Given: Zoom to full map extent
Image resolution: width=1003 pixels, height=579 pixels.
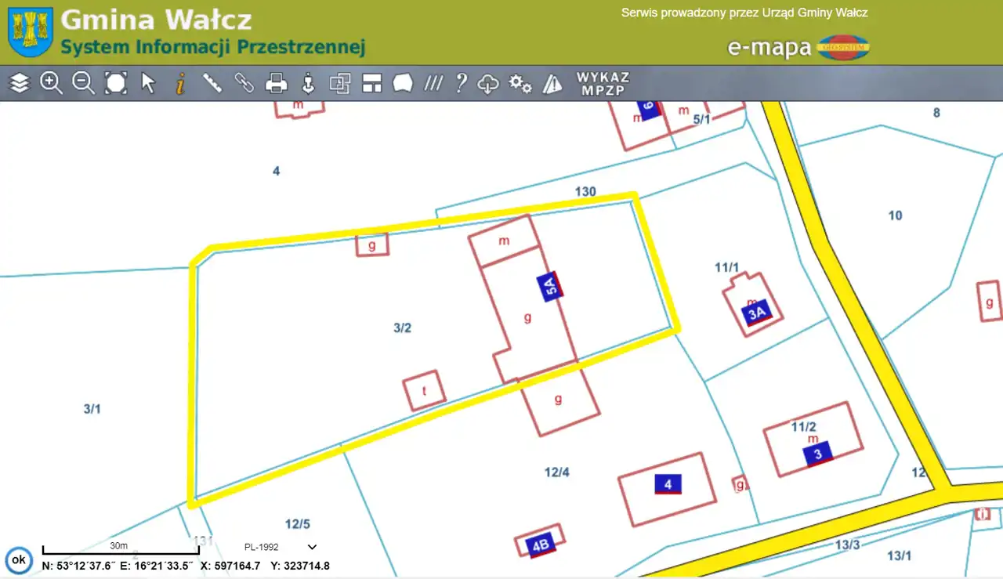Looking at the screenshot, I should point(116,82).
